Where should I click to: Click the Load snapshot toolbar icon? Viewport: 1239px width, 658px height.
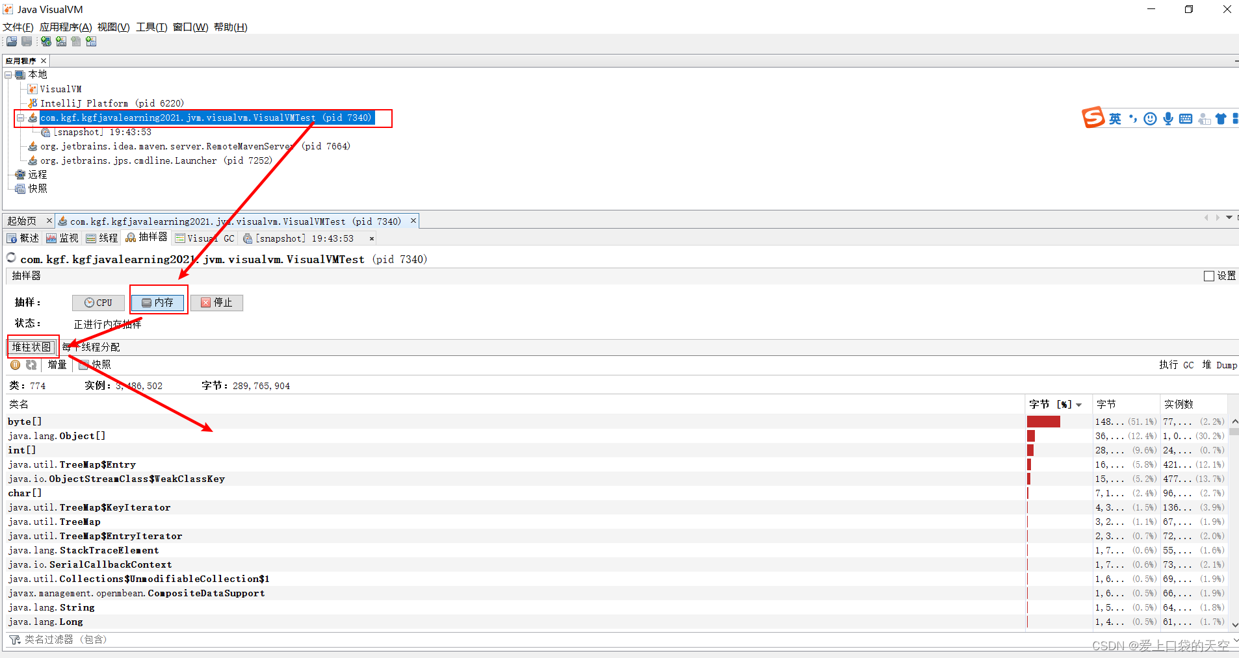coord(12,42)
